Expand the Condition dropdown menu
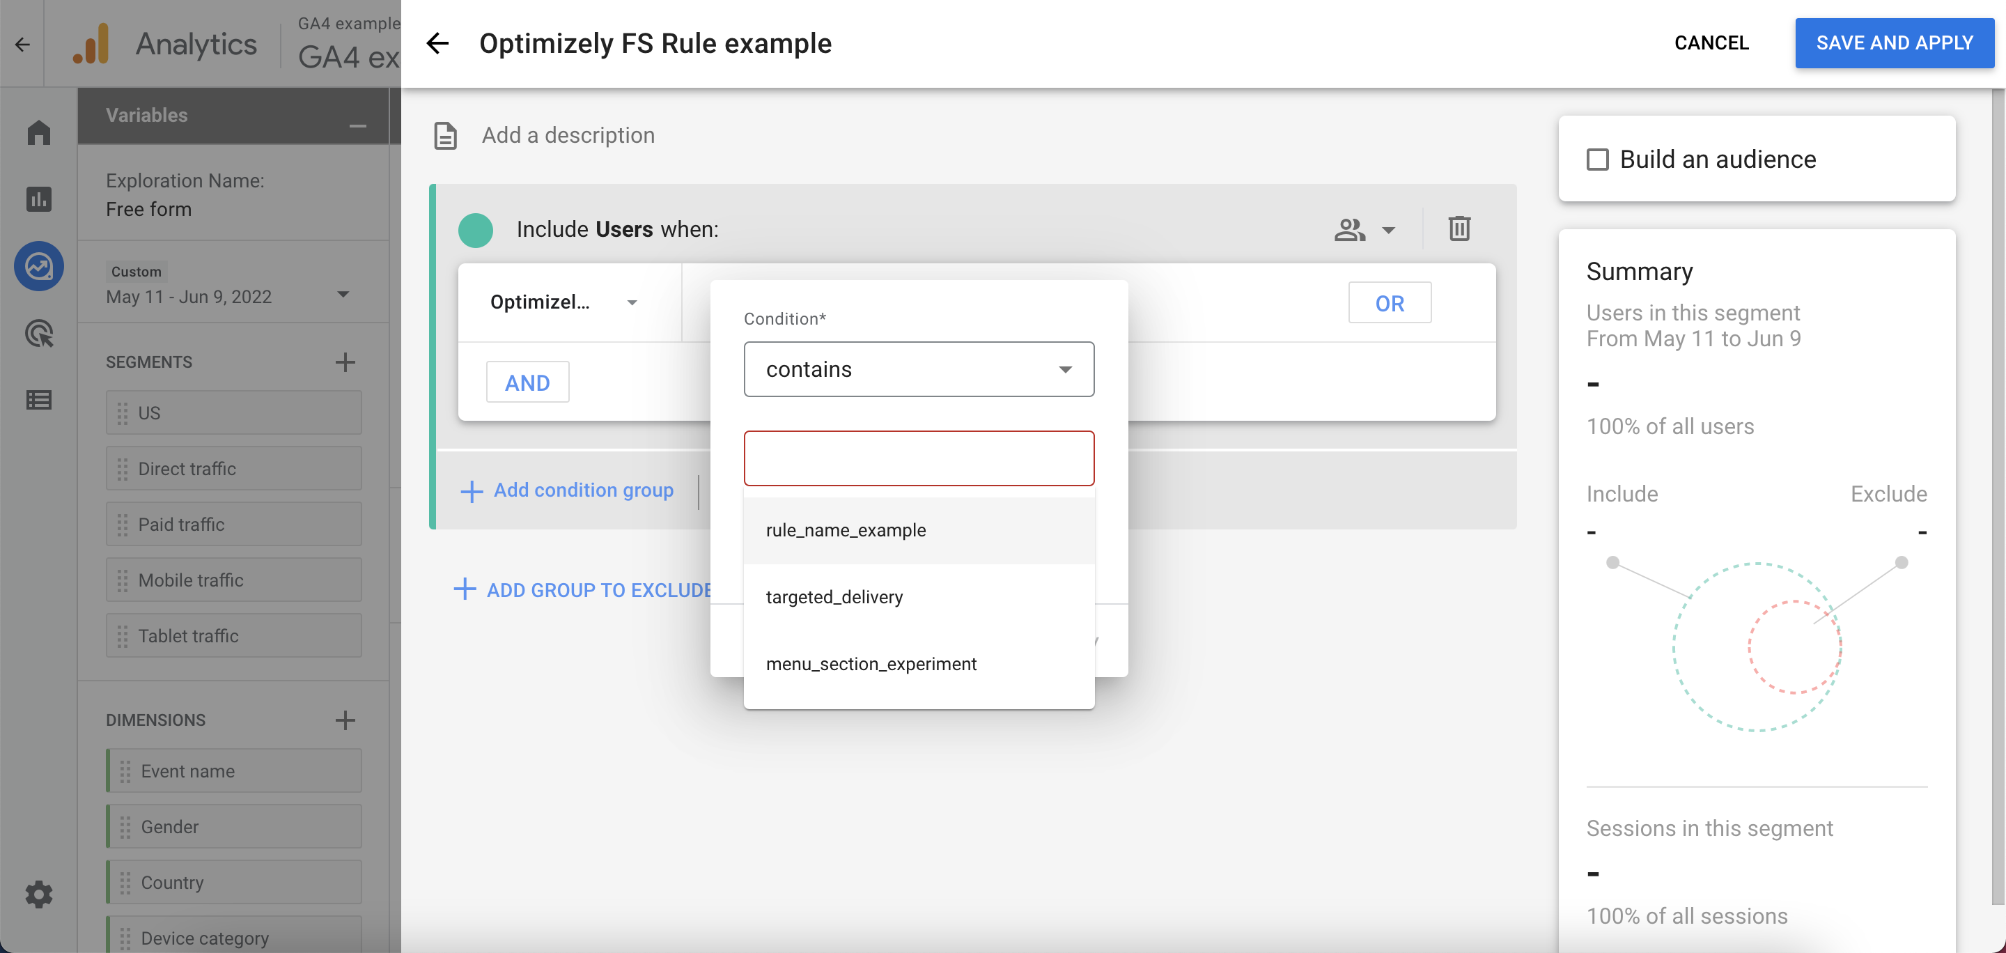Viewport: 2006px width, 953px height. [917, 369]
